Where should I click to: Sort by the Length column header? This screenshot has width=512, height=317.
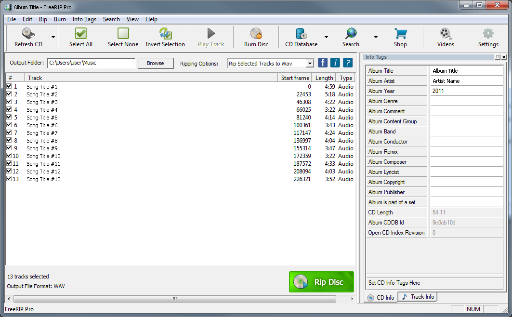coord(324,78)
